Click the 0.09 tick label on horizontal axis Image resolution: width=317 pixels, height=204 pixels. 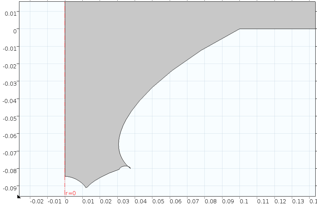coord(228,201)
